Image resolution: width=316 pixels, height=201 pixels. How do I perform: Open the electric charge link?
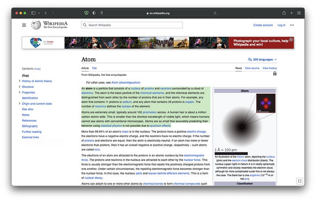click(196, 131)
